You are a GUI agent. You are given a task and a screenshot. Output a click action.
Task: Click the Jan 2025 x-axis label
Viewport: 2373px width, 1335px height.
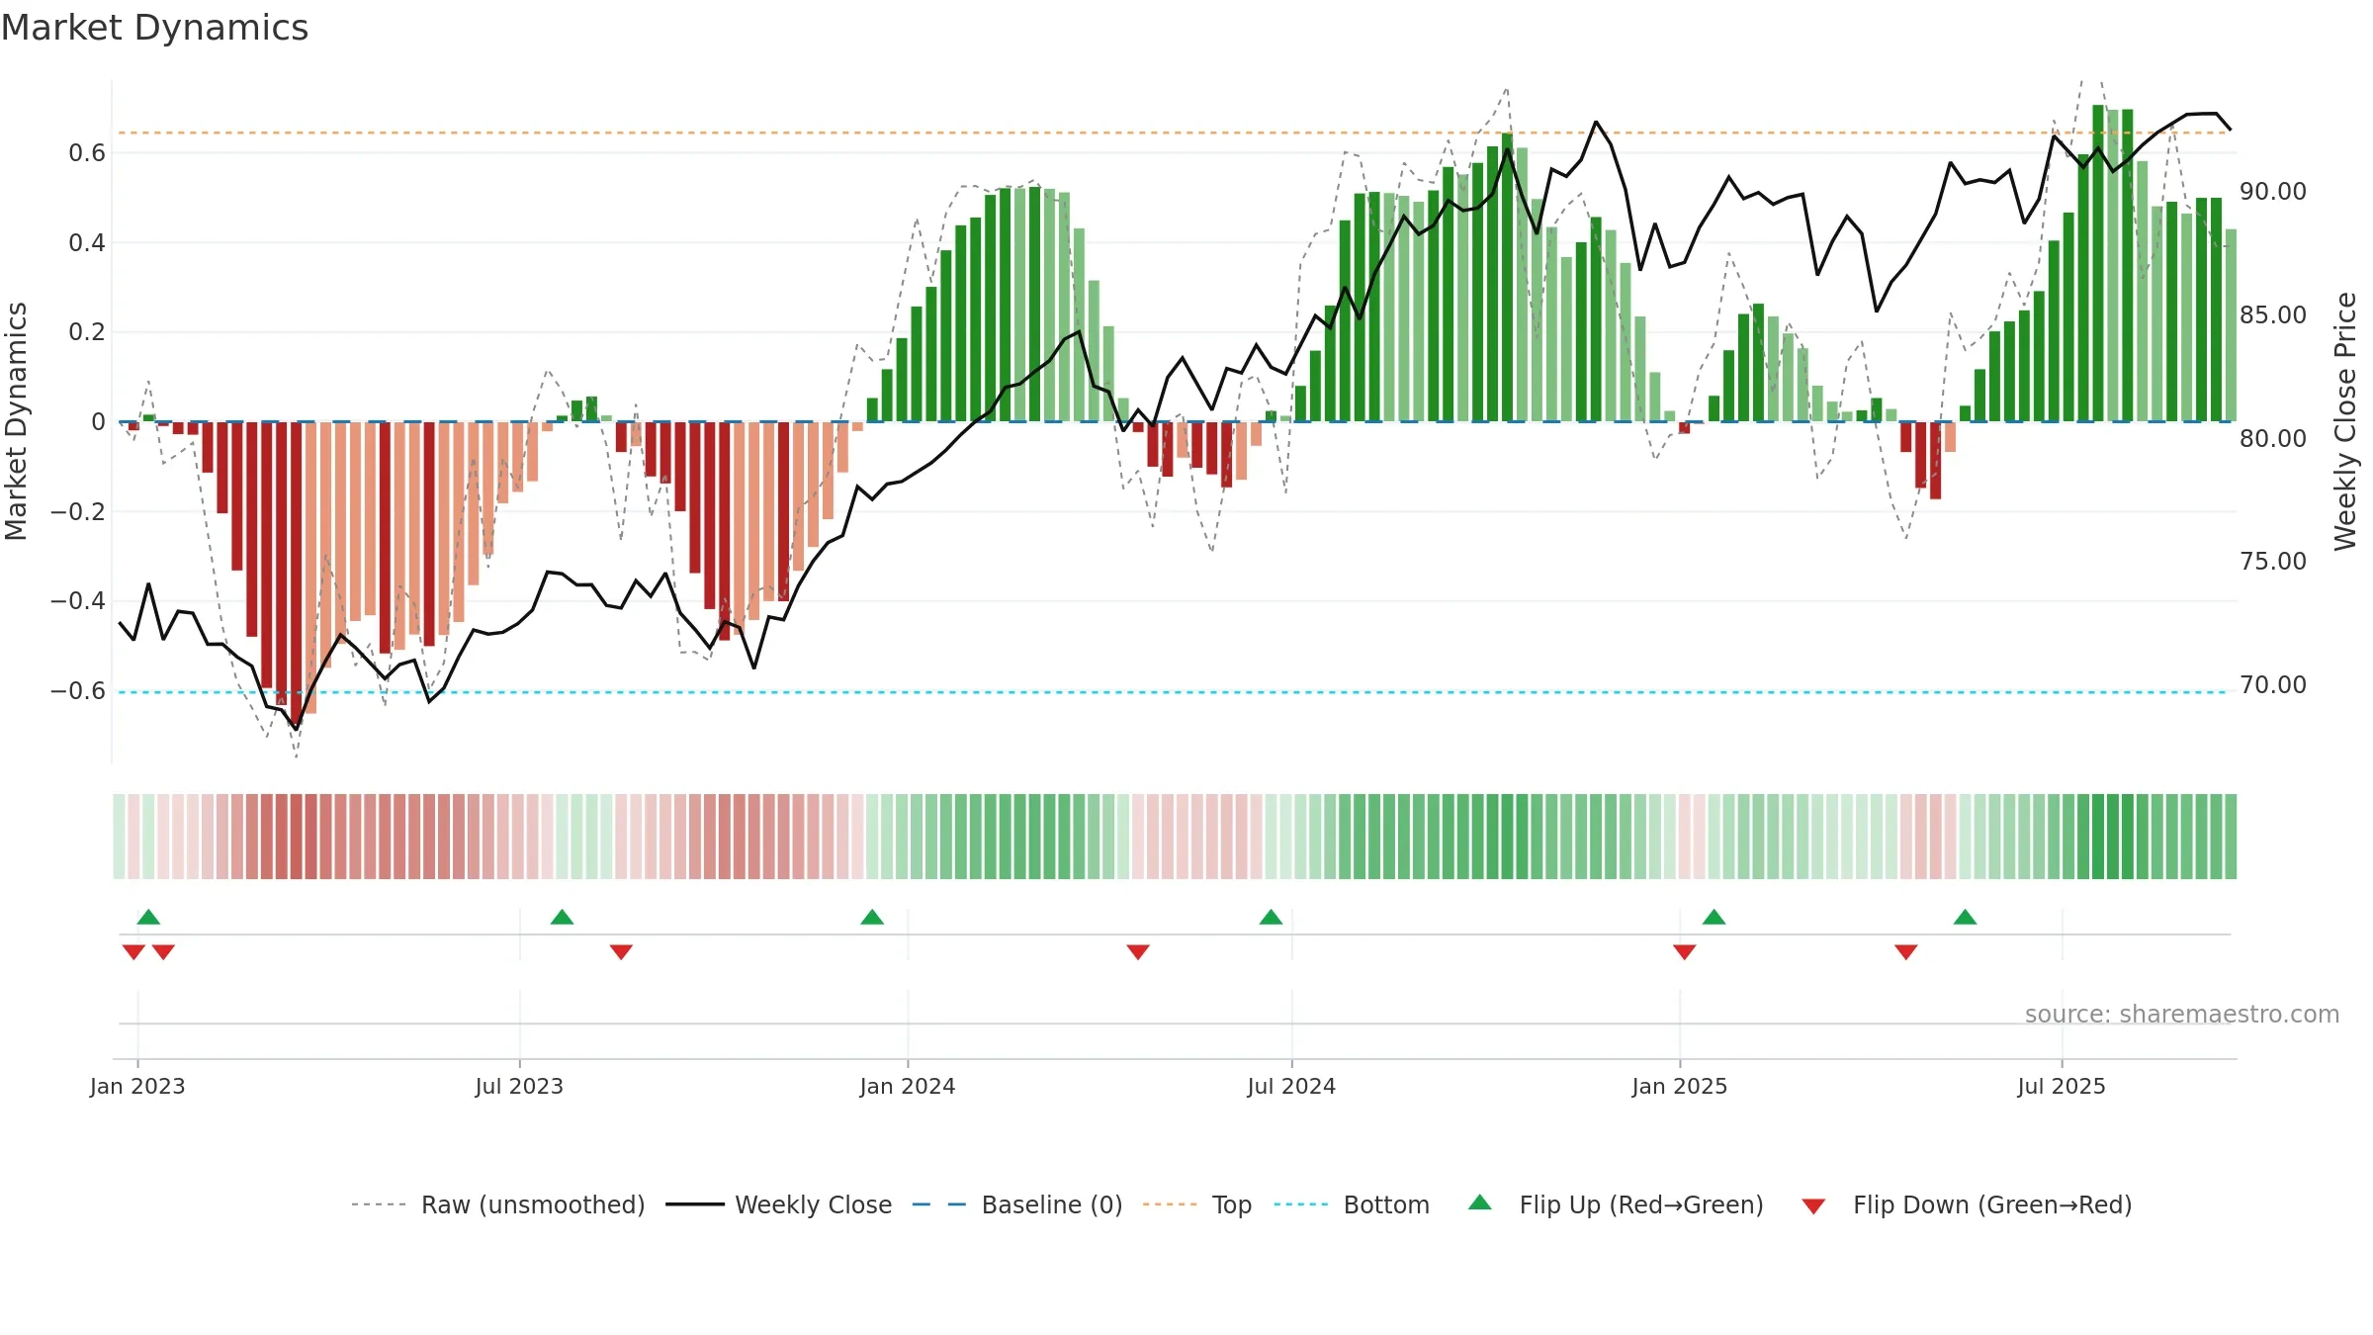(x=1680, y=1086)
